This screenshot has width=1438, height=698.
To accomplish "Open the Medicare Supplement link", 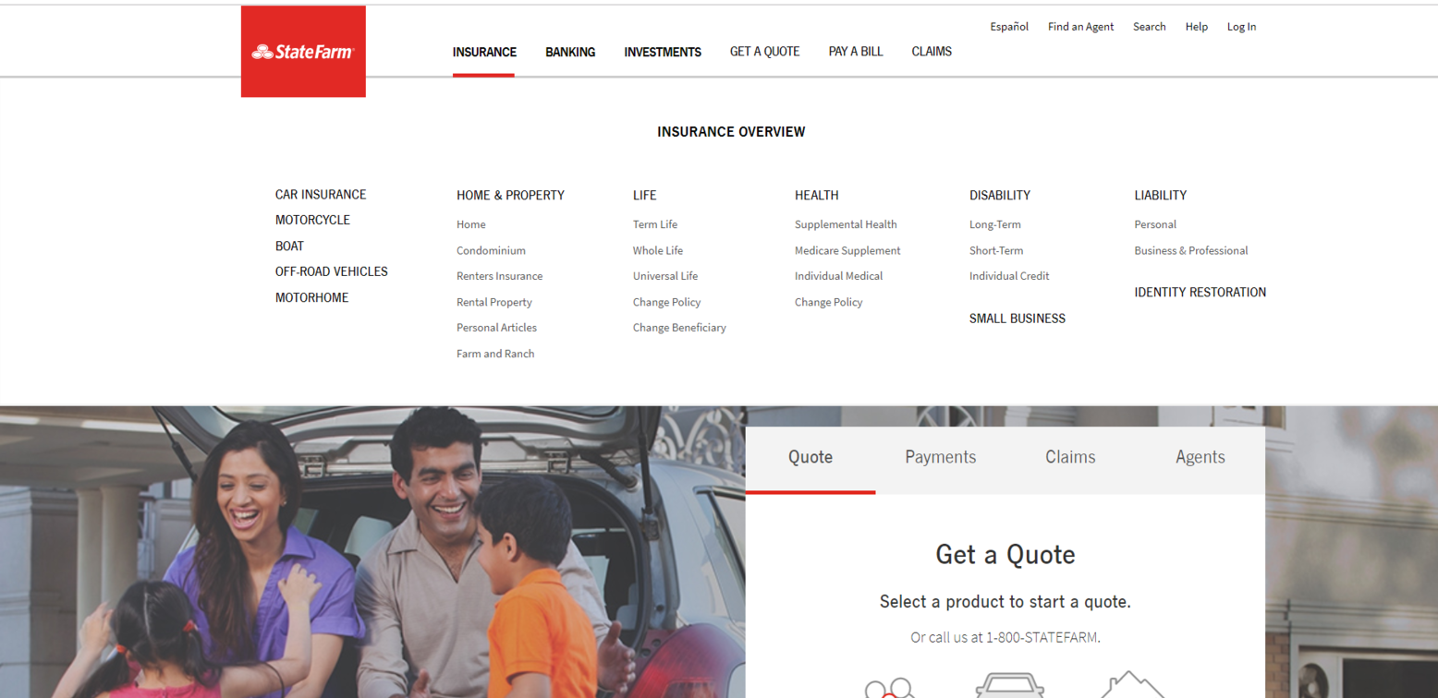I will [847, 250].
